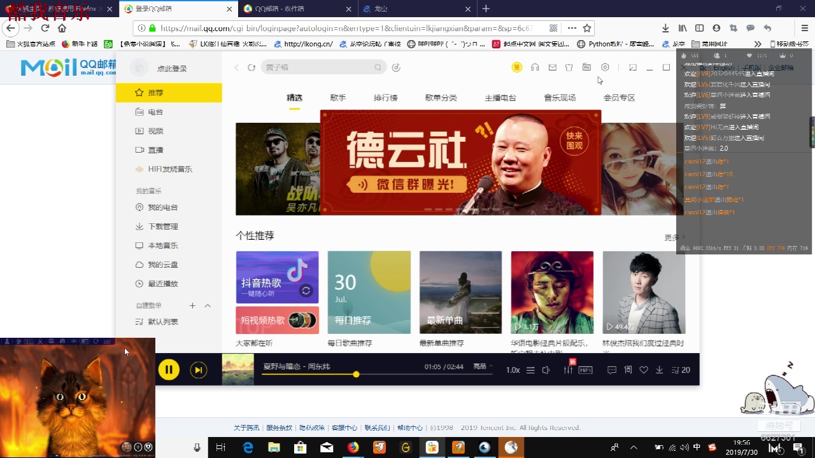This screenshot has height=458, width=815.
Task: Switch to the 音乐现场 tab
Action: [x=560, y=98]
